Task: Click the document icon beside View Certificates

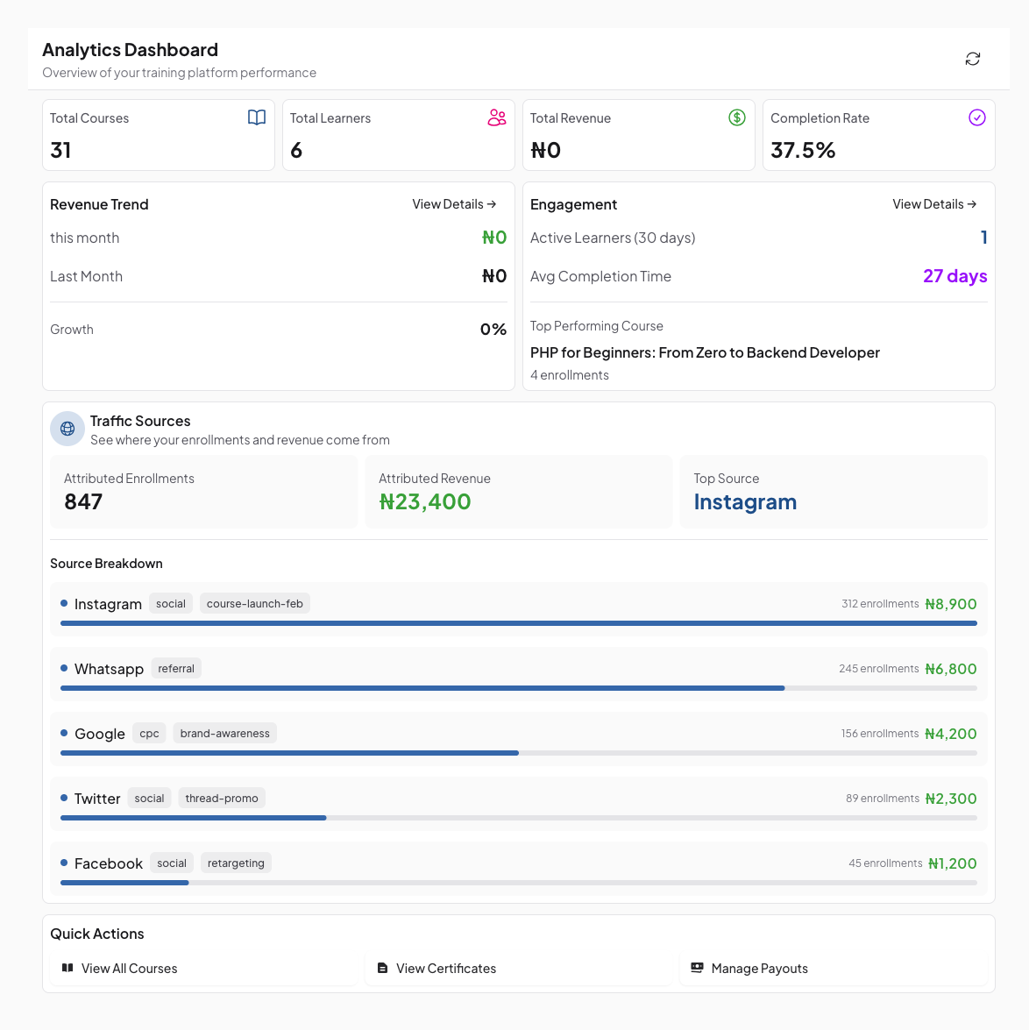Action: coord(382,968)
